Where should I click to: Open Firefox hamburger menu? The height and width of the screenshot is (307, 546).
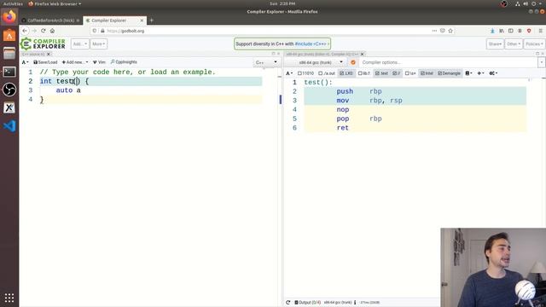[541, 31]
